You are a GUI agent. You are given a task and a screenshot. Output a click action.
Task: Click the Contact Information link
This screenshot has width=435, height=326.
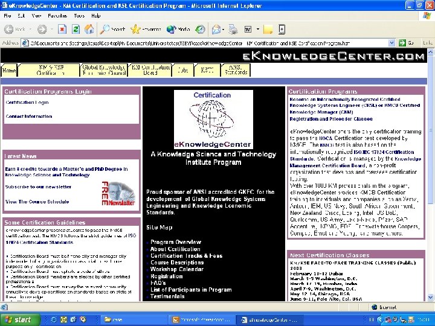click(x=29, y=116)
